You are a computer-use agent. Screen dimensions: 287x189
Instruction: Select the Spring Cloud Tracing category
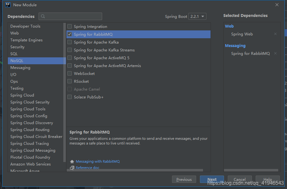coord(35,144)
